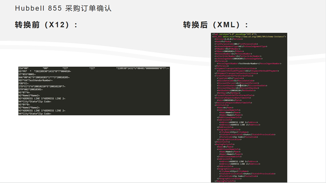Click the line 'N1*BY*B~'

24,104
